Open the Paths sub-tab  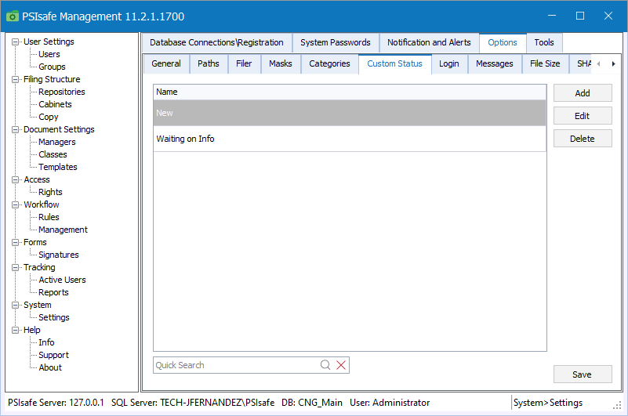click(209, 63)
